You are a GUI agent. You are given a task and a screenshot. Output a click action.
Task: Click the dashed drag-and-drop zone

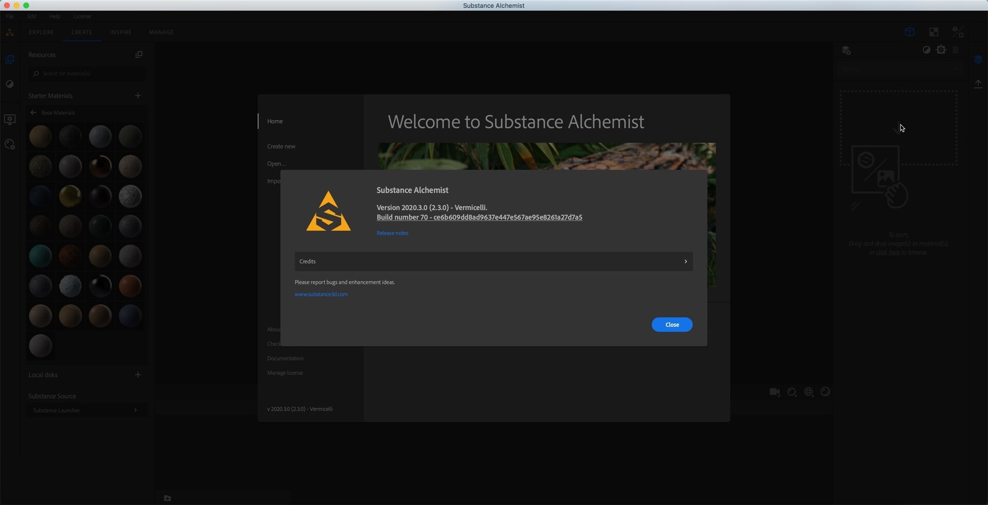898,128
